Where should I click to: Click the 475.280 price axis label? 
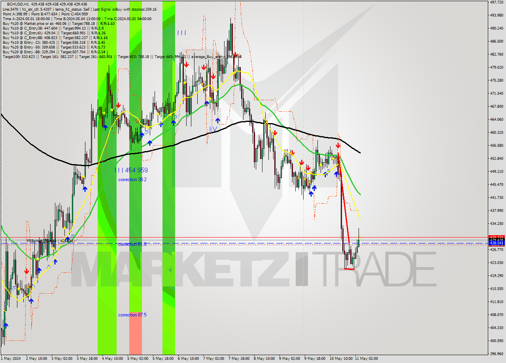496,80
